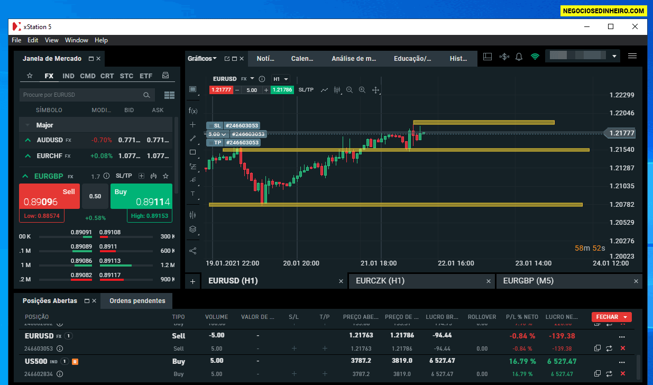
Task: Toggle SL/TP in the EURGBP panel
Action: 124,175
